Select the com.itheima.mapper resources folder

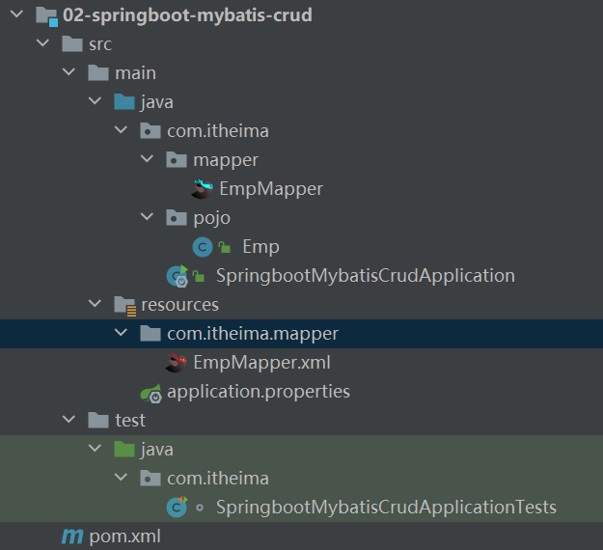click(x=253, y=334)
